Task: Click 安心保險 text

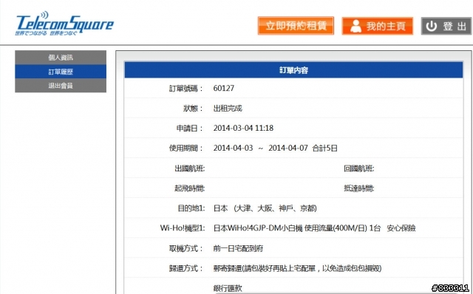Action: click(x=401, y=228)
